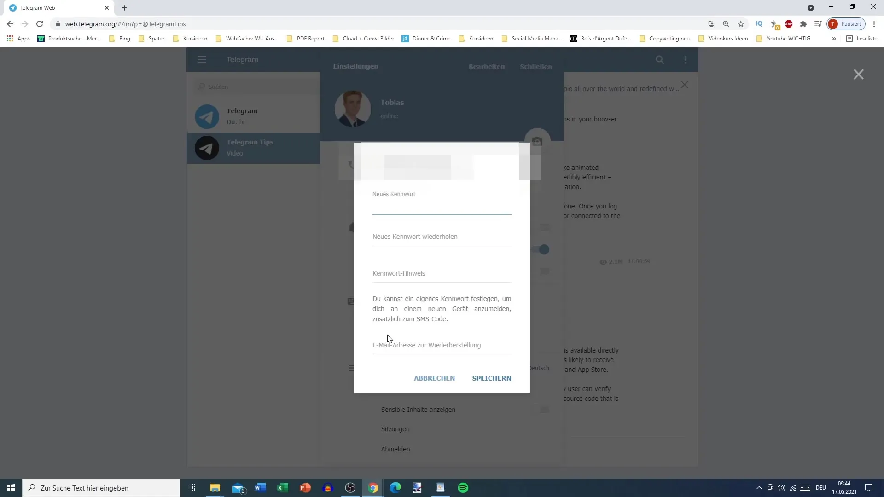
Task: Click the volume speaker tray icon
Action: click(781, 488)
